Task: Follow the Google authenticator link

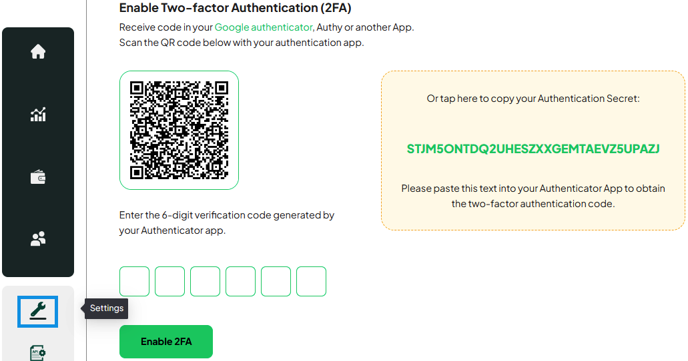Action: (264, 27)
